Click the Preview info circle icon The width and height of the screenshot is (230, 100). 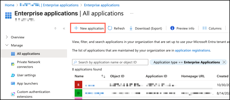point(172,28)
